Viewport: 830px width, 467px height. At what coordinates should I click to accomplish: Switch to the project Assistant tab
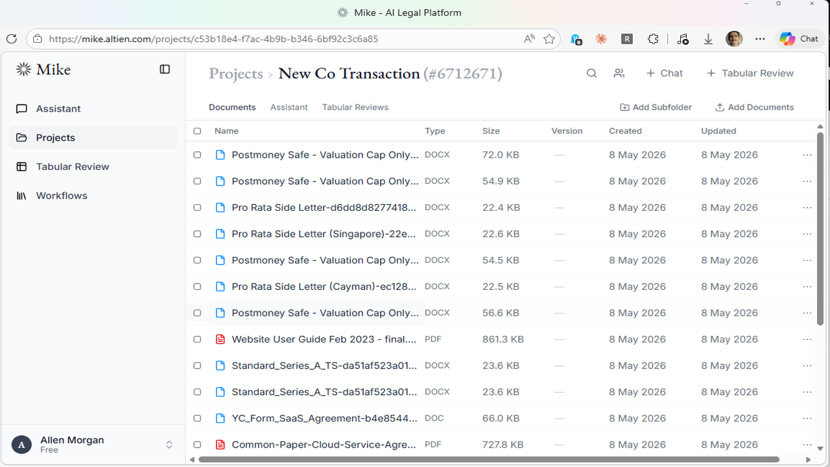coord(289,107)
